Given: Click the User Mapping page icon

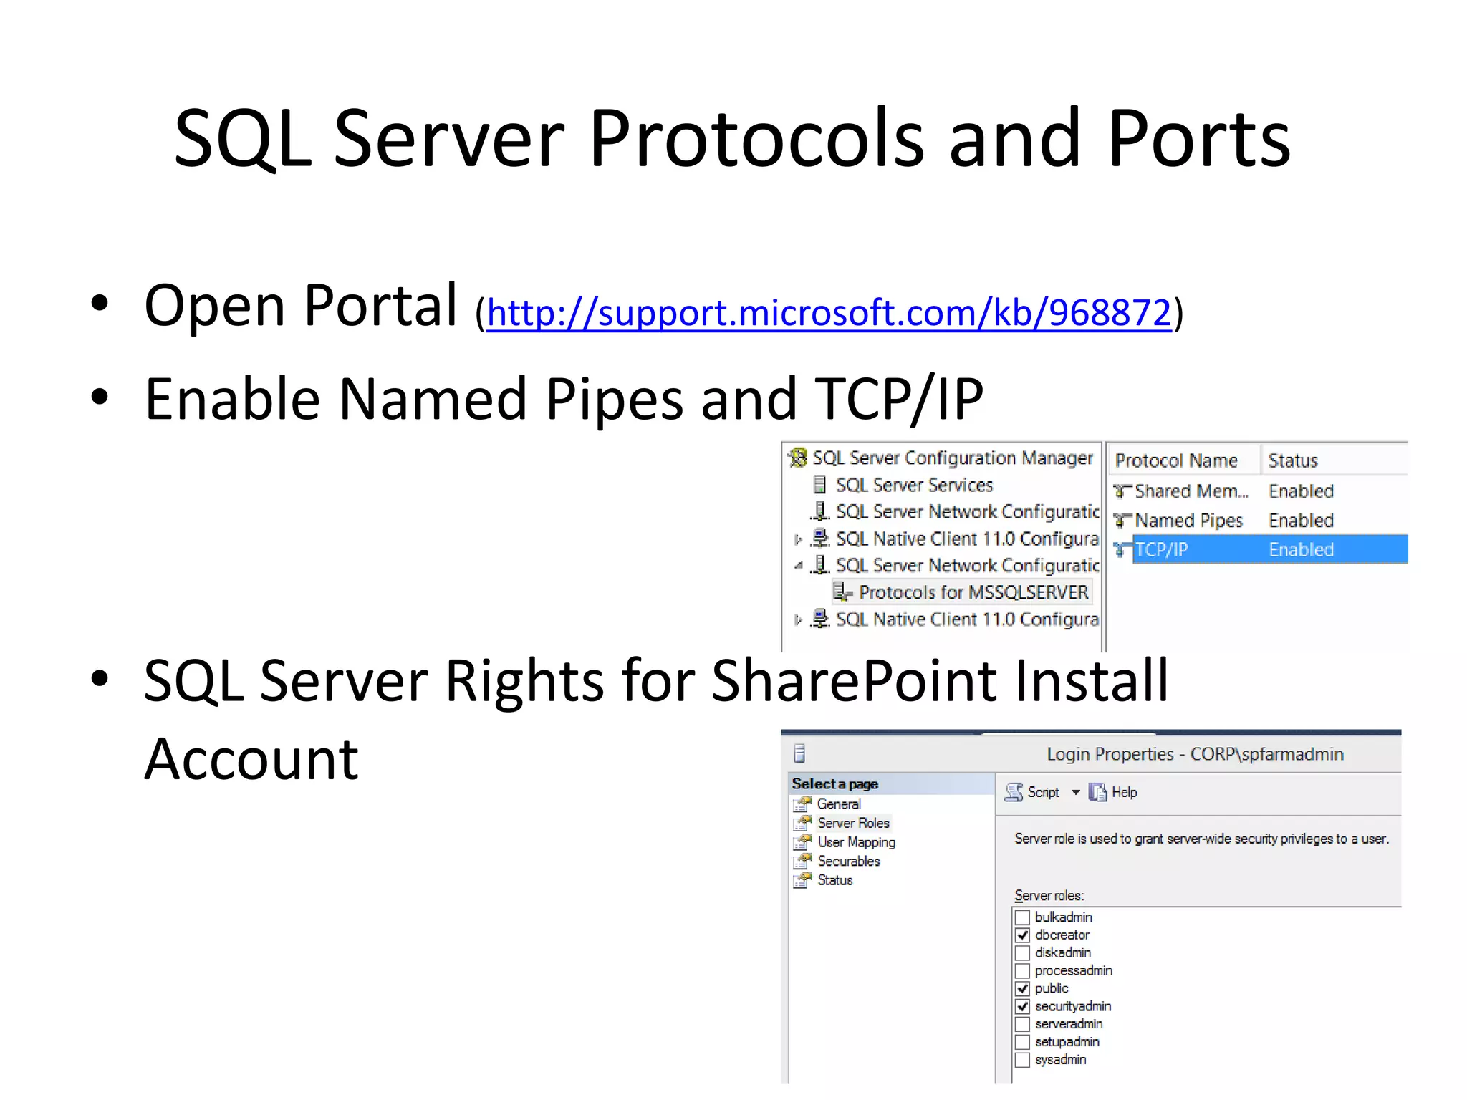Looking at the screenshot, I should click(x=803, y=842).
